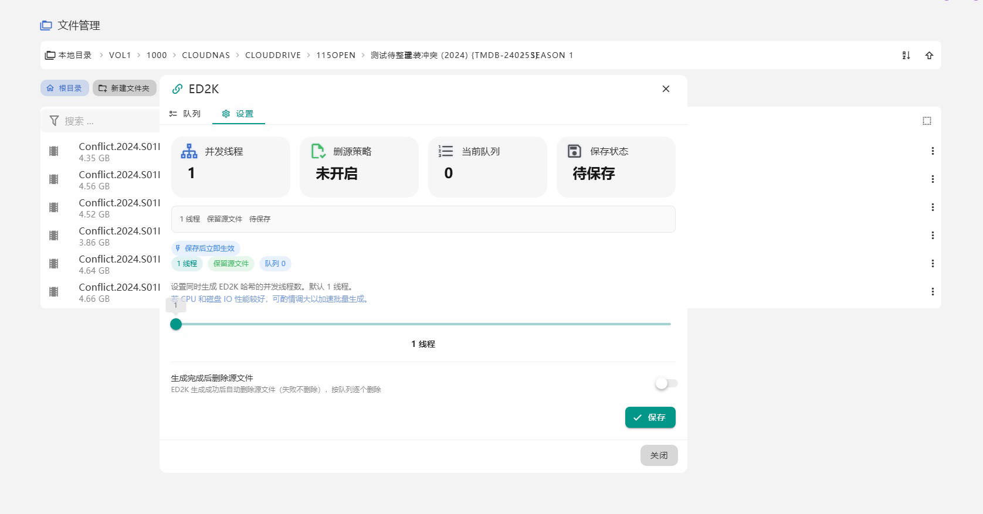Image resolution: width=983 pixels, height=514 pixels.
Task: Close the ED2K dialog with the X icon
Action: coord(666,89)
